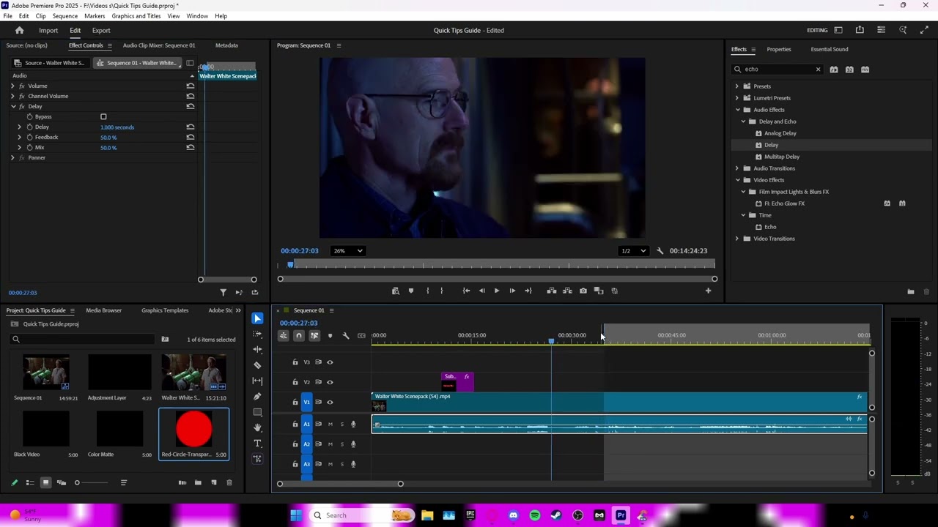Switch to Audio Clip Mixer tab
This screenshot has height=527, width=938.
click(159, 45)
